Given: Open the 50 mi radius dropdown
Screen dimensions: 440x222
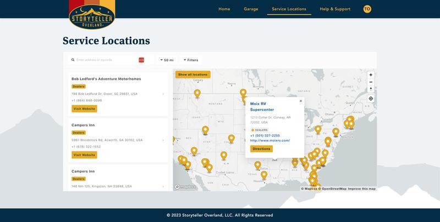Looking at the screenshot, I should click(167, 60).
